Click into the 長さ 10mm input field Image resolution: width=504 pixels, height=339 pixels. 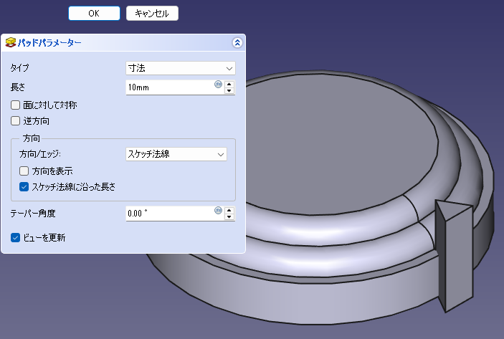point(168,87)
